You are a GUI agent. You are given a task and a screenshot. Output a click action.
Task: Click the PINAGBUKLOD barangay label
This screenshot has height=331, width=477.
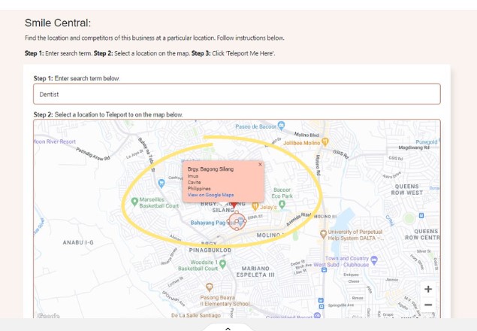pos(210,251)
